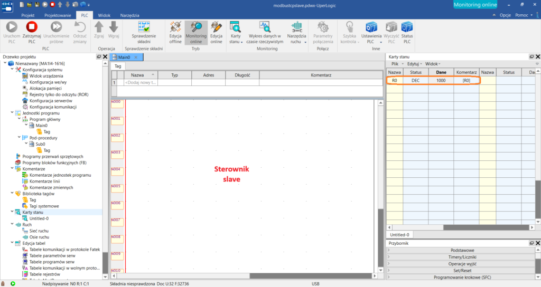Image resolution: width=541 pixels, height=287 pixels.
Task: Open the Projekt ribbon tab
Action: tap(28, 15)
